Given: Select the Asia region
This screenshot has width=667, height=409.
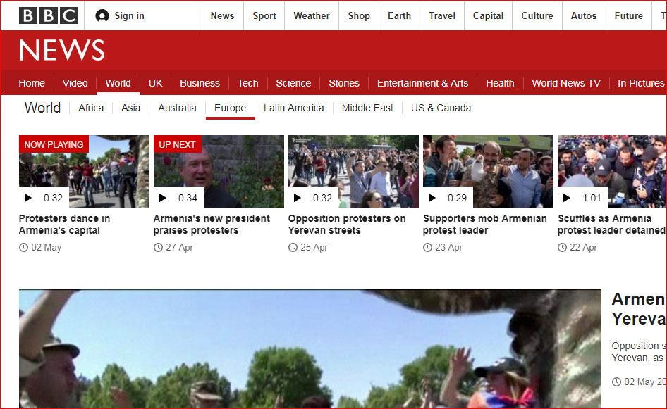Looking at the screenshot, I should [130, 108].
